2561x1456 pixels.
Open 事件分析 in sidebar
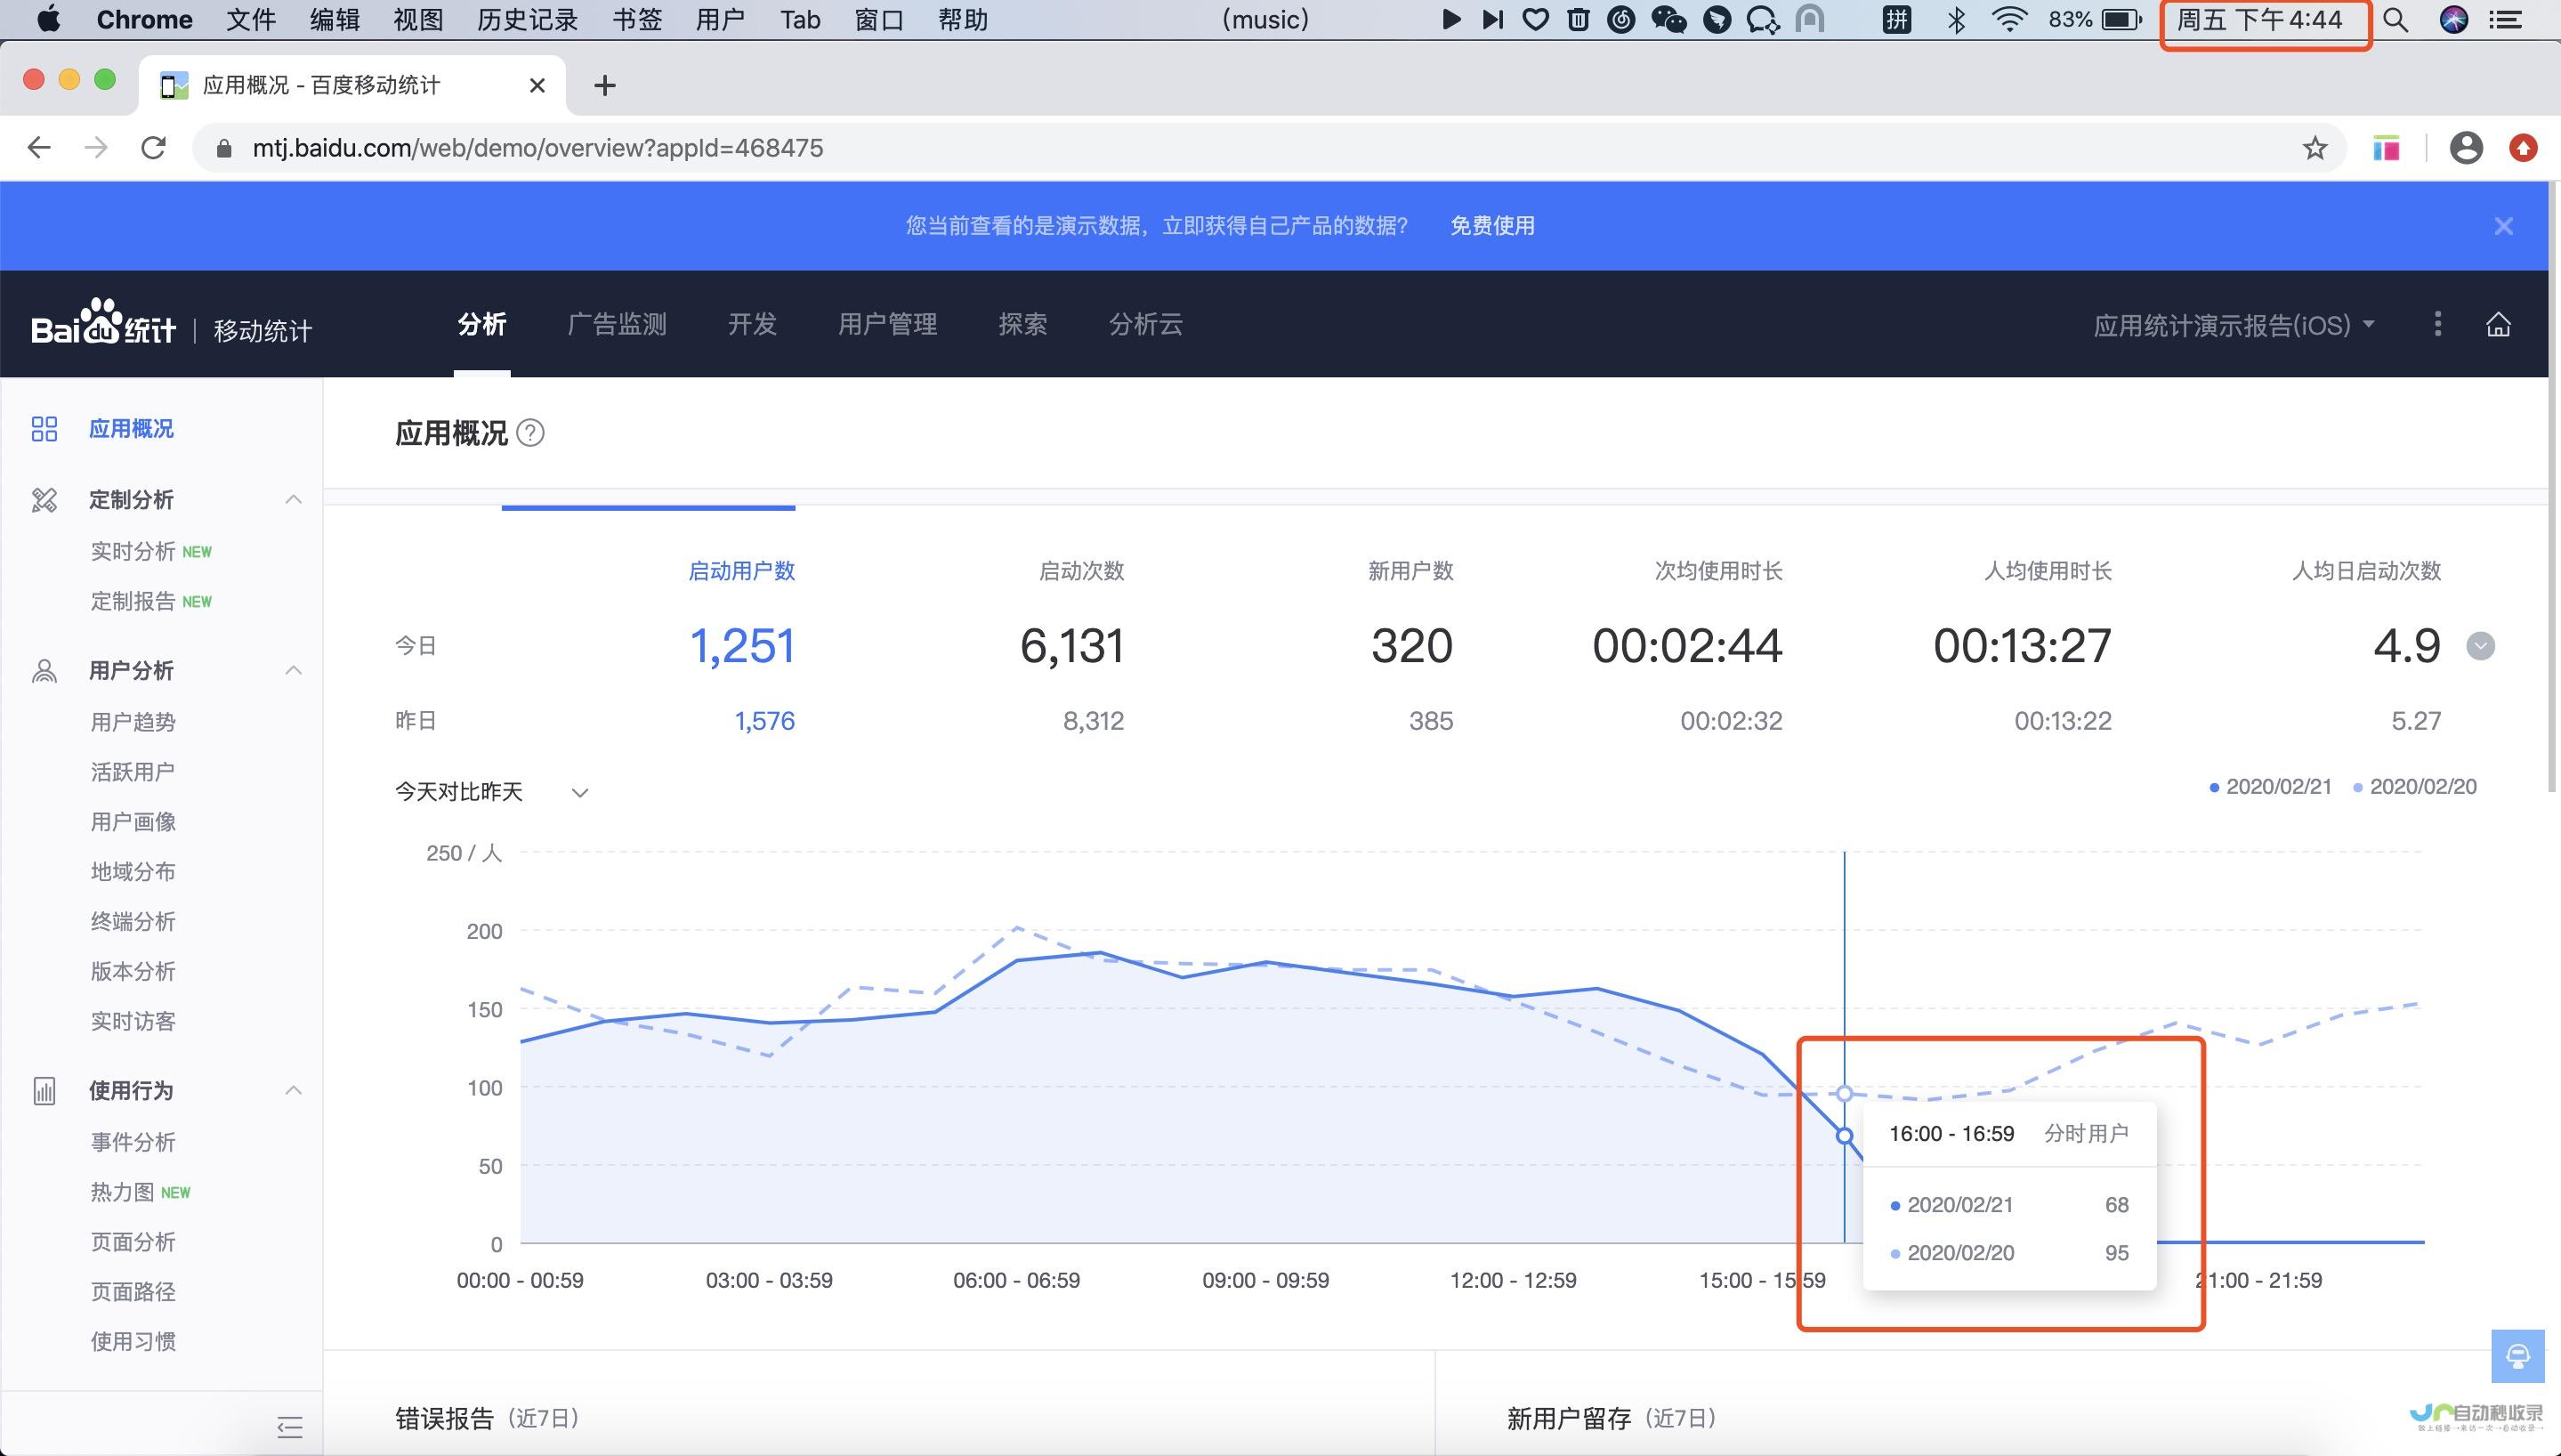[x=133, y=1142]
